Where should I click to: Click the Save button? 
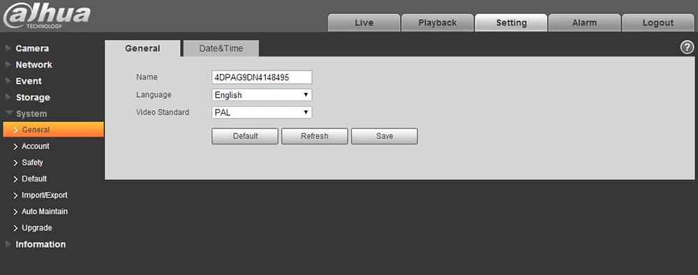(384, 136)
